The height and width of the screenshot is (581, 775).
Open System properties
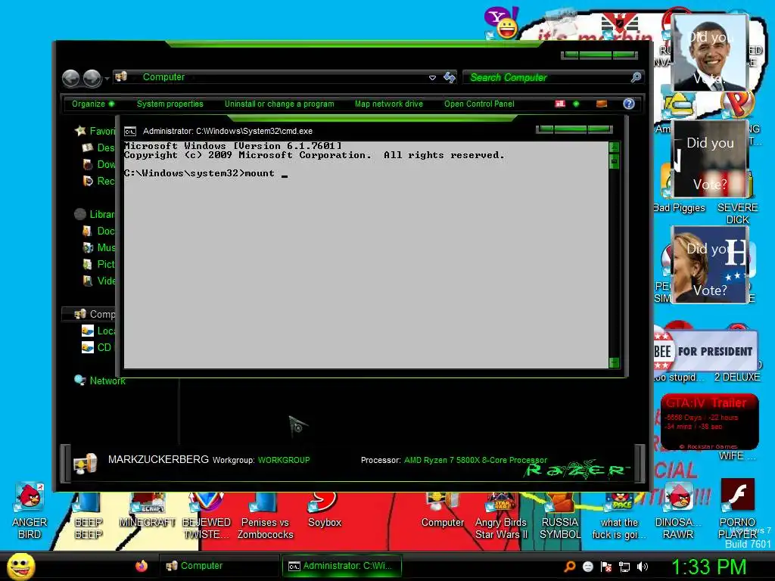[170, 104]
